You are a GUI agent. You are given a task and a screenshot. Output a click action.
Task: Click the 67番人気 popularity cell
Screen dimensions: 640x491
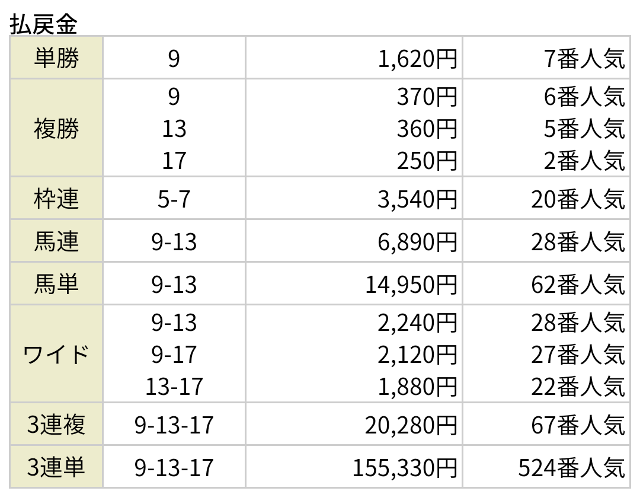tap(578, 425)
